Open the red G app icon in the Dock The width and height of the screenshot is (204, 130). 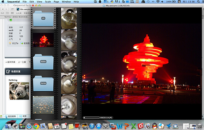140,126
